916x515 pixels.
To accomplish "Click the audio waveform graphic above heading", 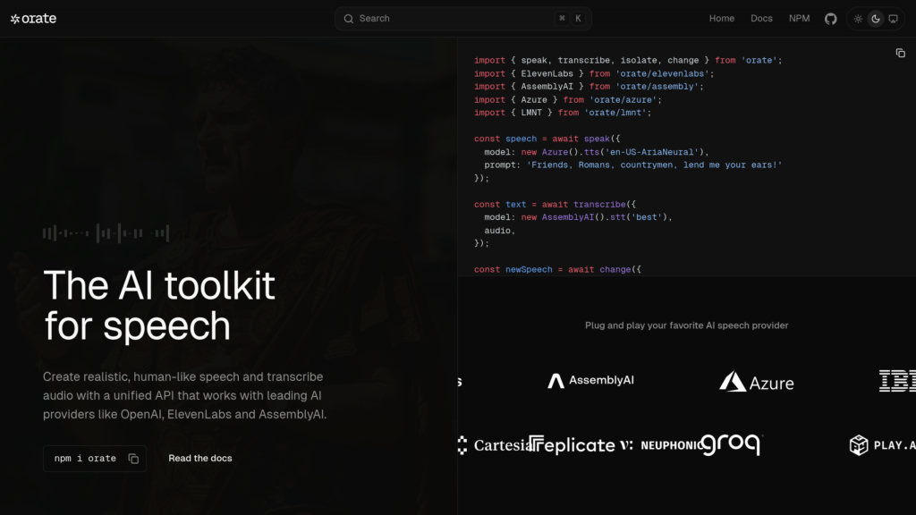I will 106,233.
